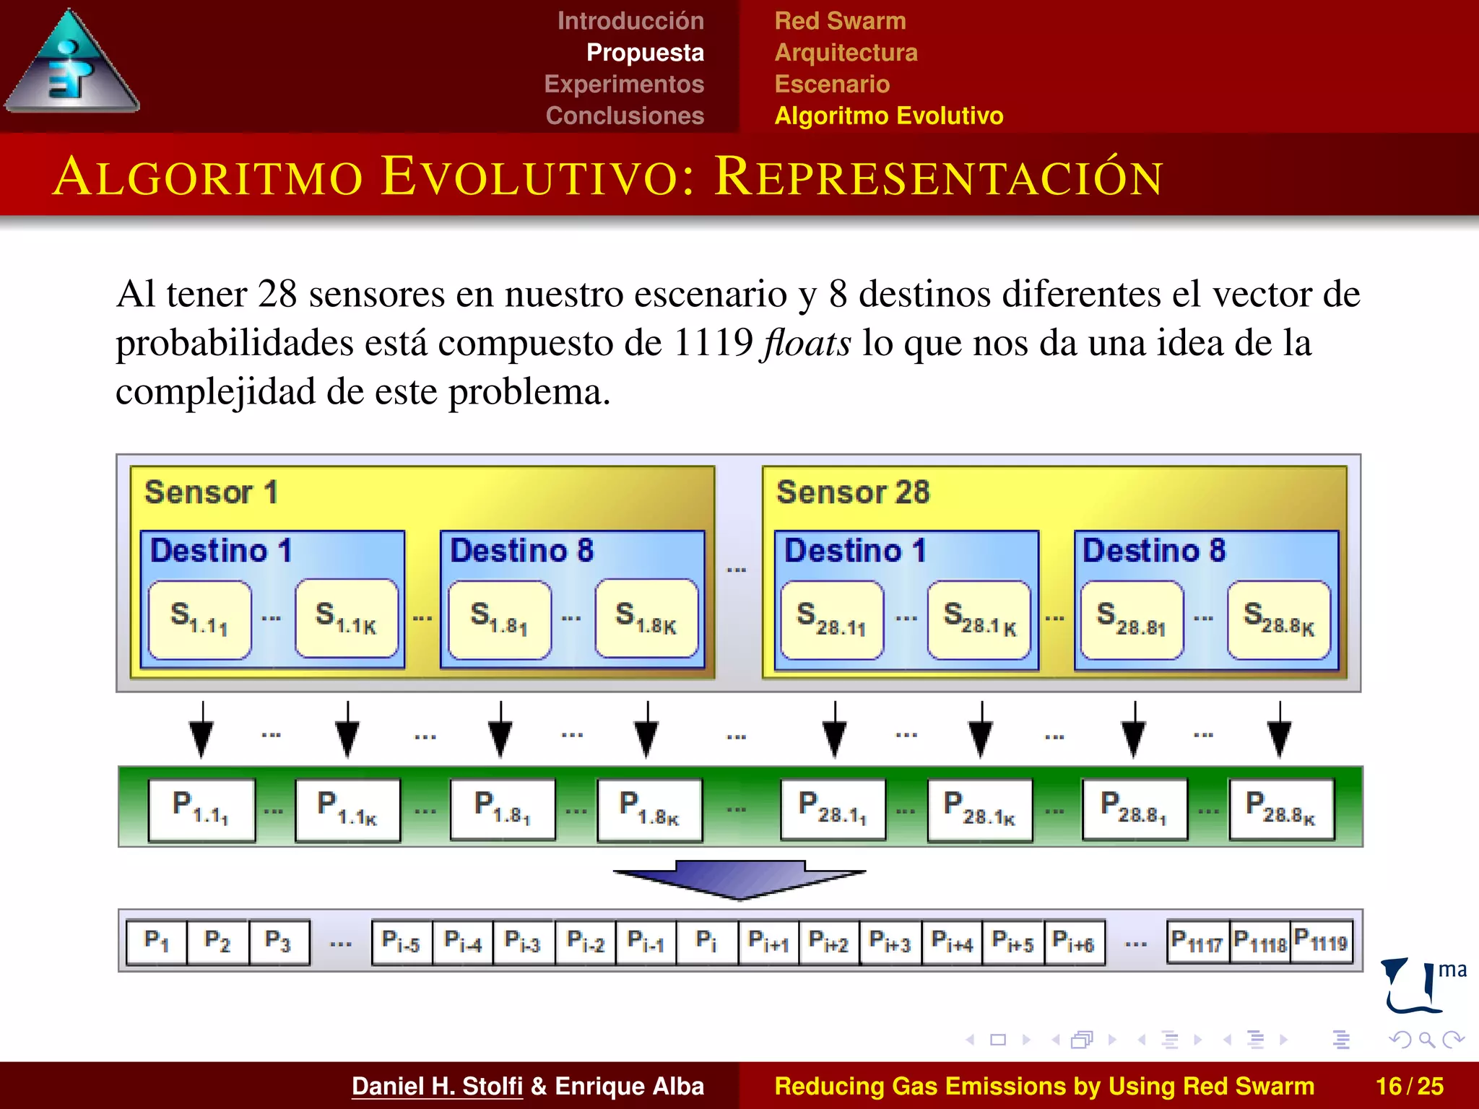Click 'Destino 1' under Sensor 28

[855, 551]
